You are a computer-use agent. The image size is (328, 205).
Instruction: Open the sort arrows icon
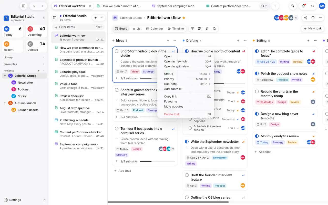207,29
